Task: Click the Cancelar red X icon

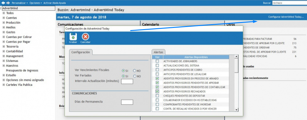Action: click(x=86, y=37)
